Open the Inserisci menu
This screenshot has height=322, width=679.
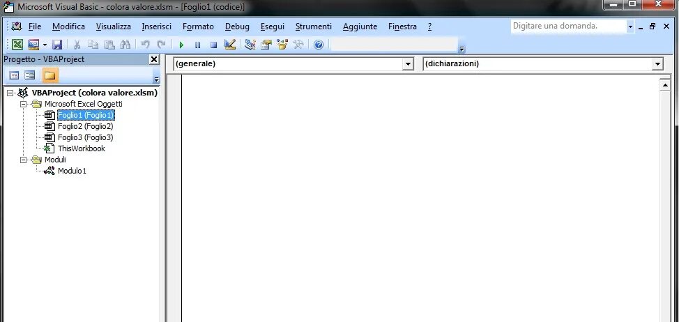click(156, 26)
